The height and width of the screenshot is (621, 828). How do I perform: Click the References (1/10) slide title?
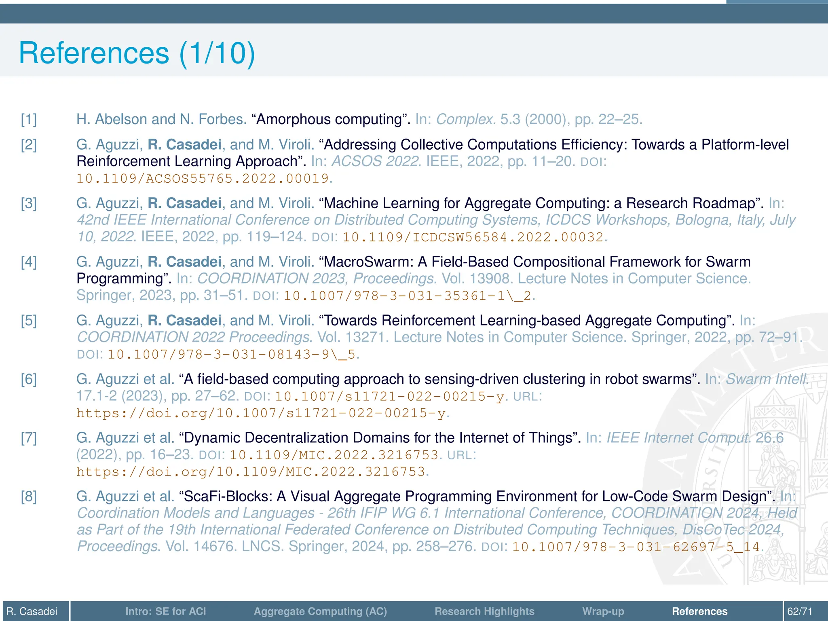[137, 53]
